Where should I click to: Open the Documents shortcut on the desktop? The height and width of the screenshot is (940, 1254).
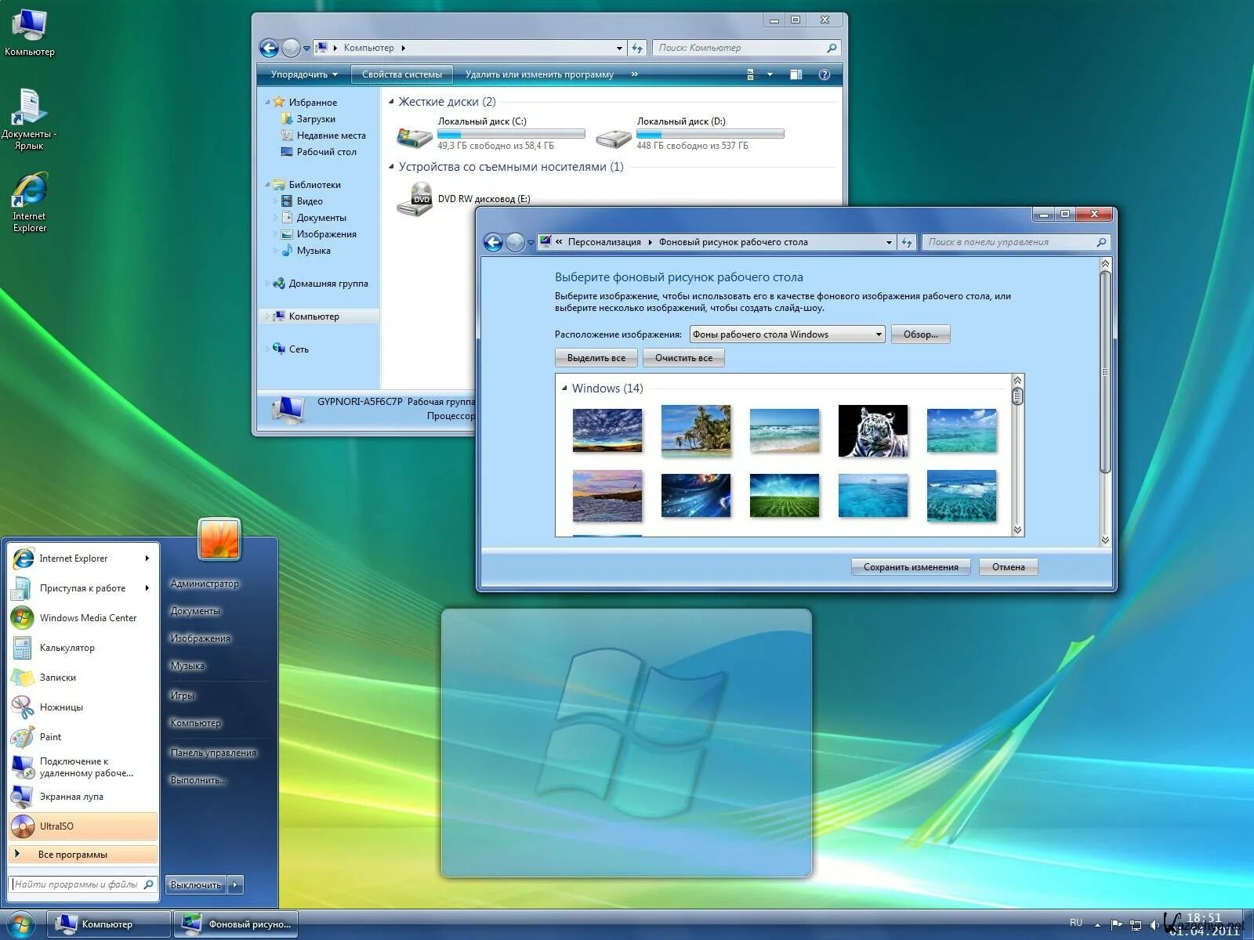click(x=29, y=119)
